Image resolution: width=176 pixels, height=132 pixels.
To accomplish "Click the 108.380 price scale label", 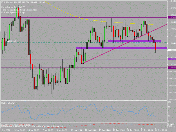I will tap(172, 93).
